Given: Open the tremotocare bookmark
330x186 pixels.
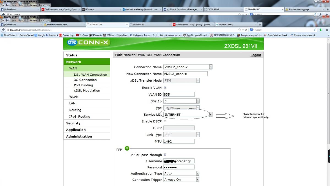Looking at the screenshot, I should click(169, 35).
